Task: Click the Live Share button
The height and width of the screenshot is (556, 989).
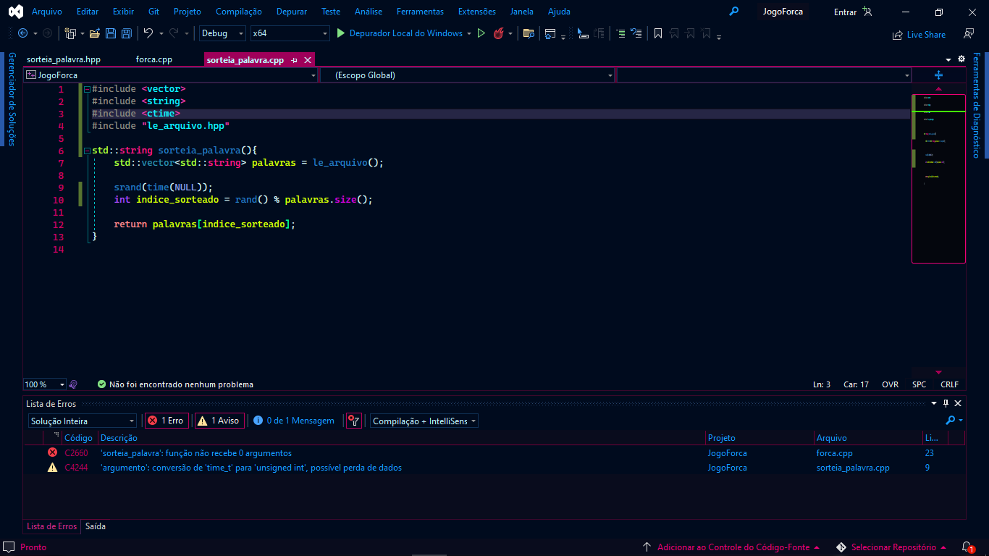Action: pyautogui.click(x=919, y=34)
